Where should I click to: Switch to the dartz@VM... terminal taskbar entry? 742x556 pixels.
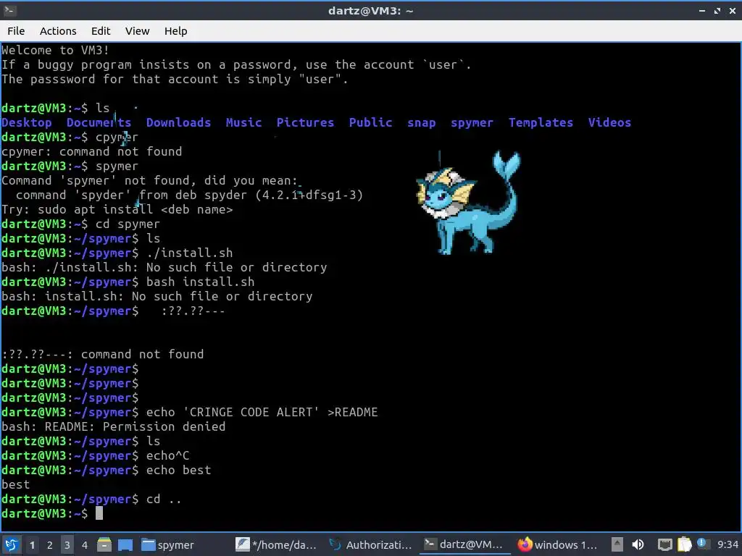point(464,544)
